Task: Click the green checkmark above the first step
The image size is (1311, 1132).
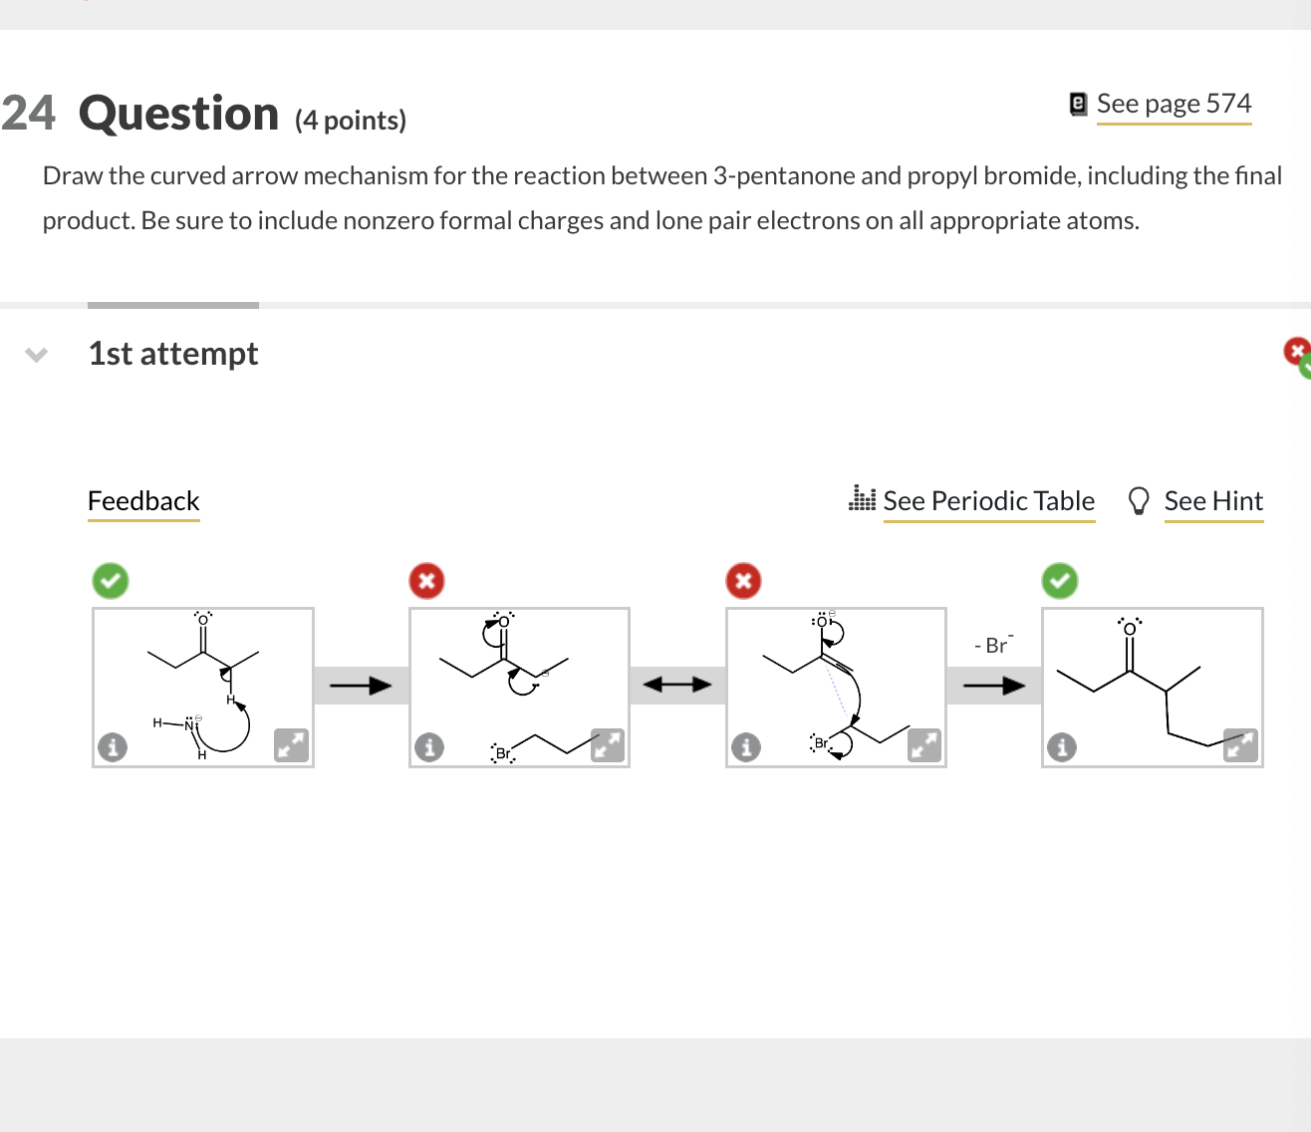Action: coord(111,580)
